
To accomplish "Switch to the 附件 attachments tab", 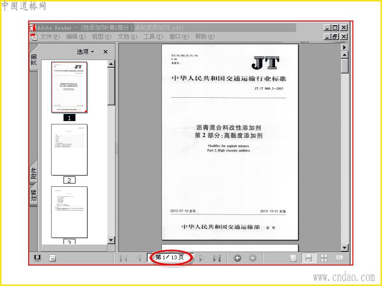I will click(33, 173).
